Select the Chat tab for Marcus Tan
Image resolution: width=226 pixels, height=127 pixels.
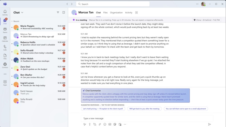[98, 13]
